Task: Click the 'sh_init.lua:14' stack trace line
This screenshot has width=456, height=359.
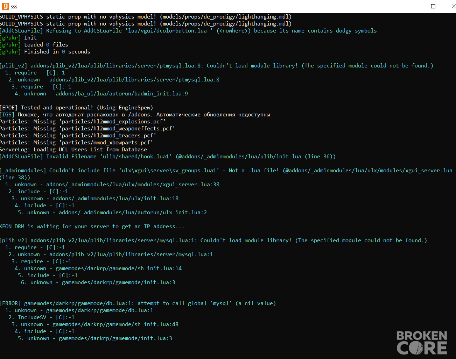Action: coord(98,268)
